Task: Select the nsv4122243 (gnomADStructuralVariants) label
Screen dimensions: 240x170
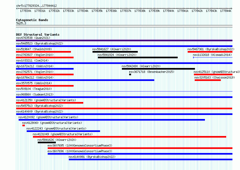Action: pyautogui.click(x=56, y=128)
